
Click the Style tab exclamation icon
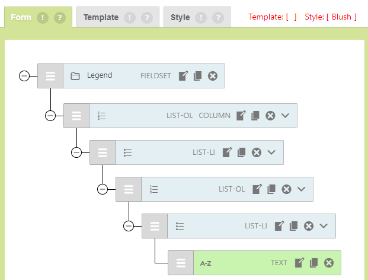point(202,18)
